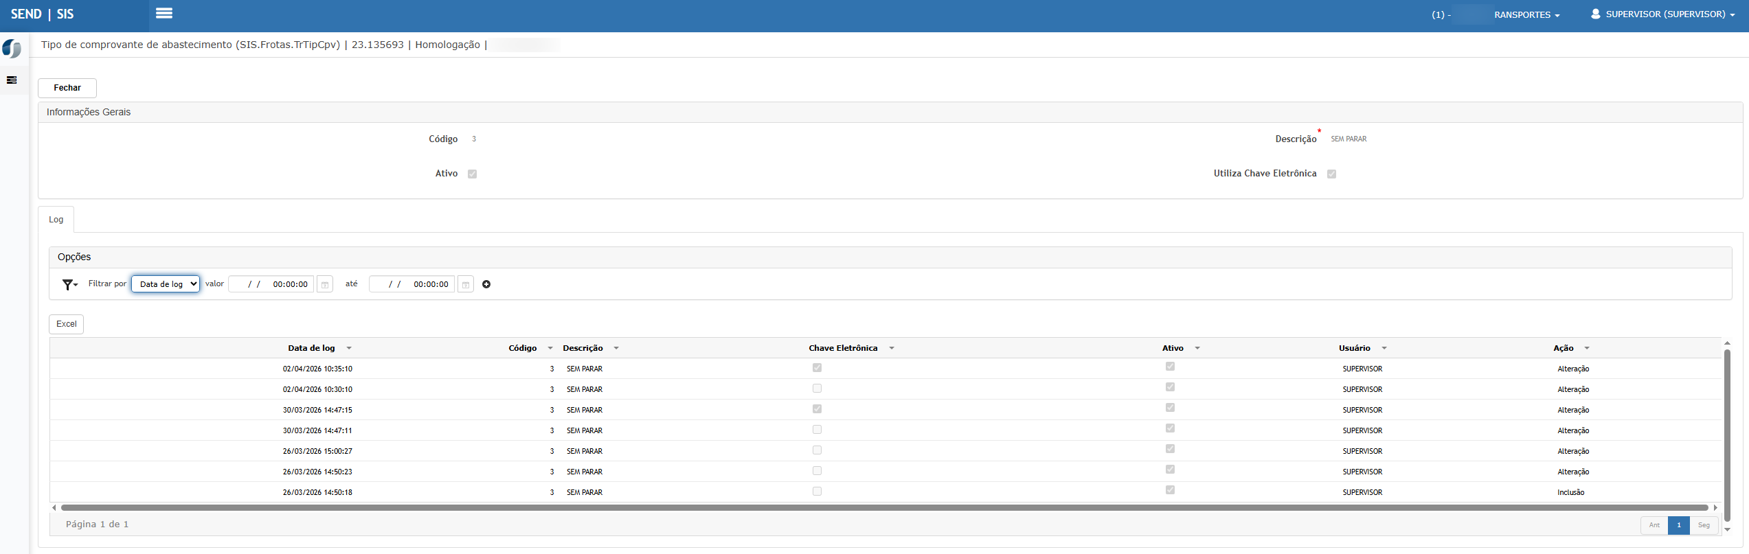
Task: Open the Descrição column header menu arrow
Action: 616,349
